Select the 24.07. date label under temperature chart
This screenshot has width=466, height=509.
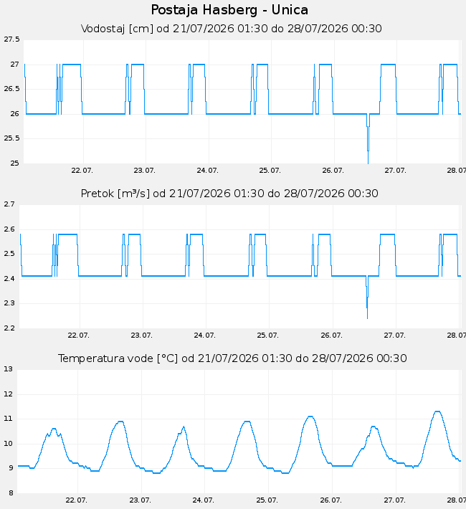point(204,500)
